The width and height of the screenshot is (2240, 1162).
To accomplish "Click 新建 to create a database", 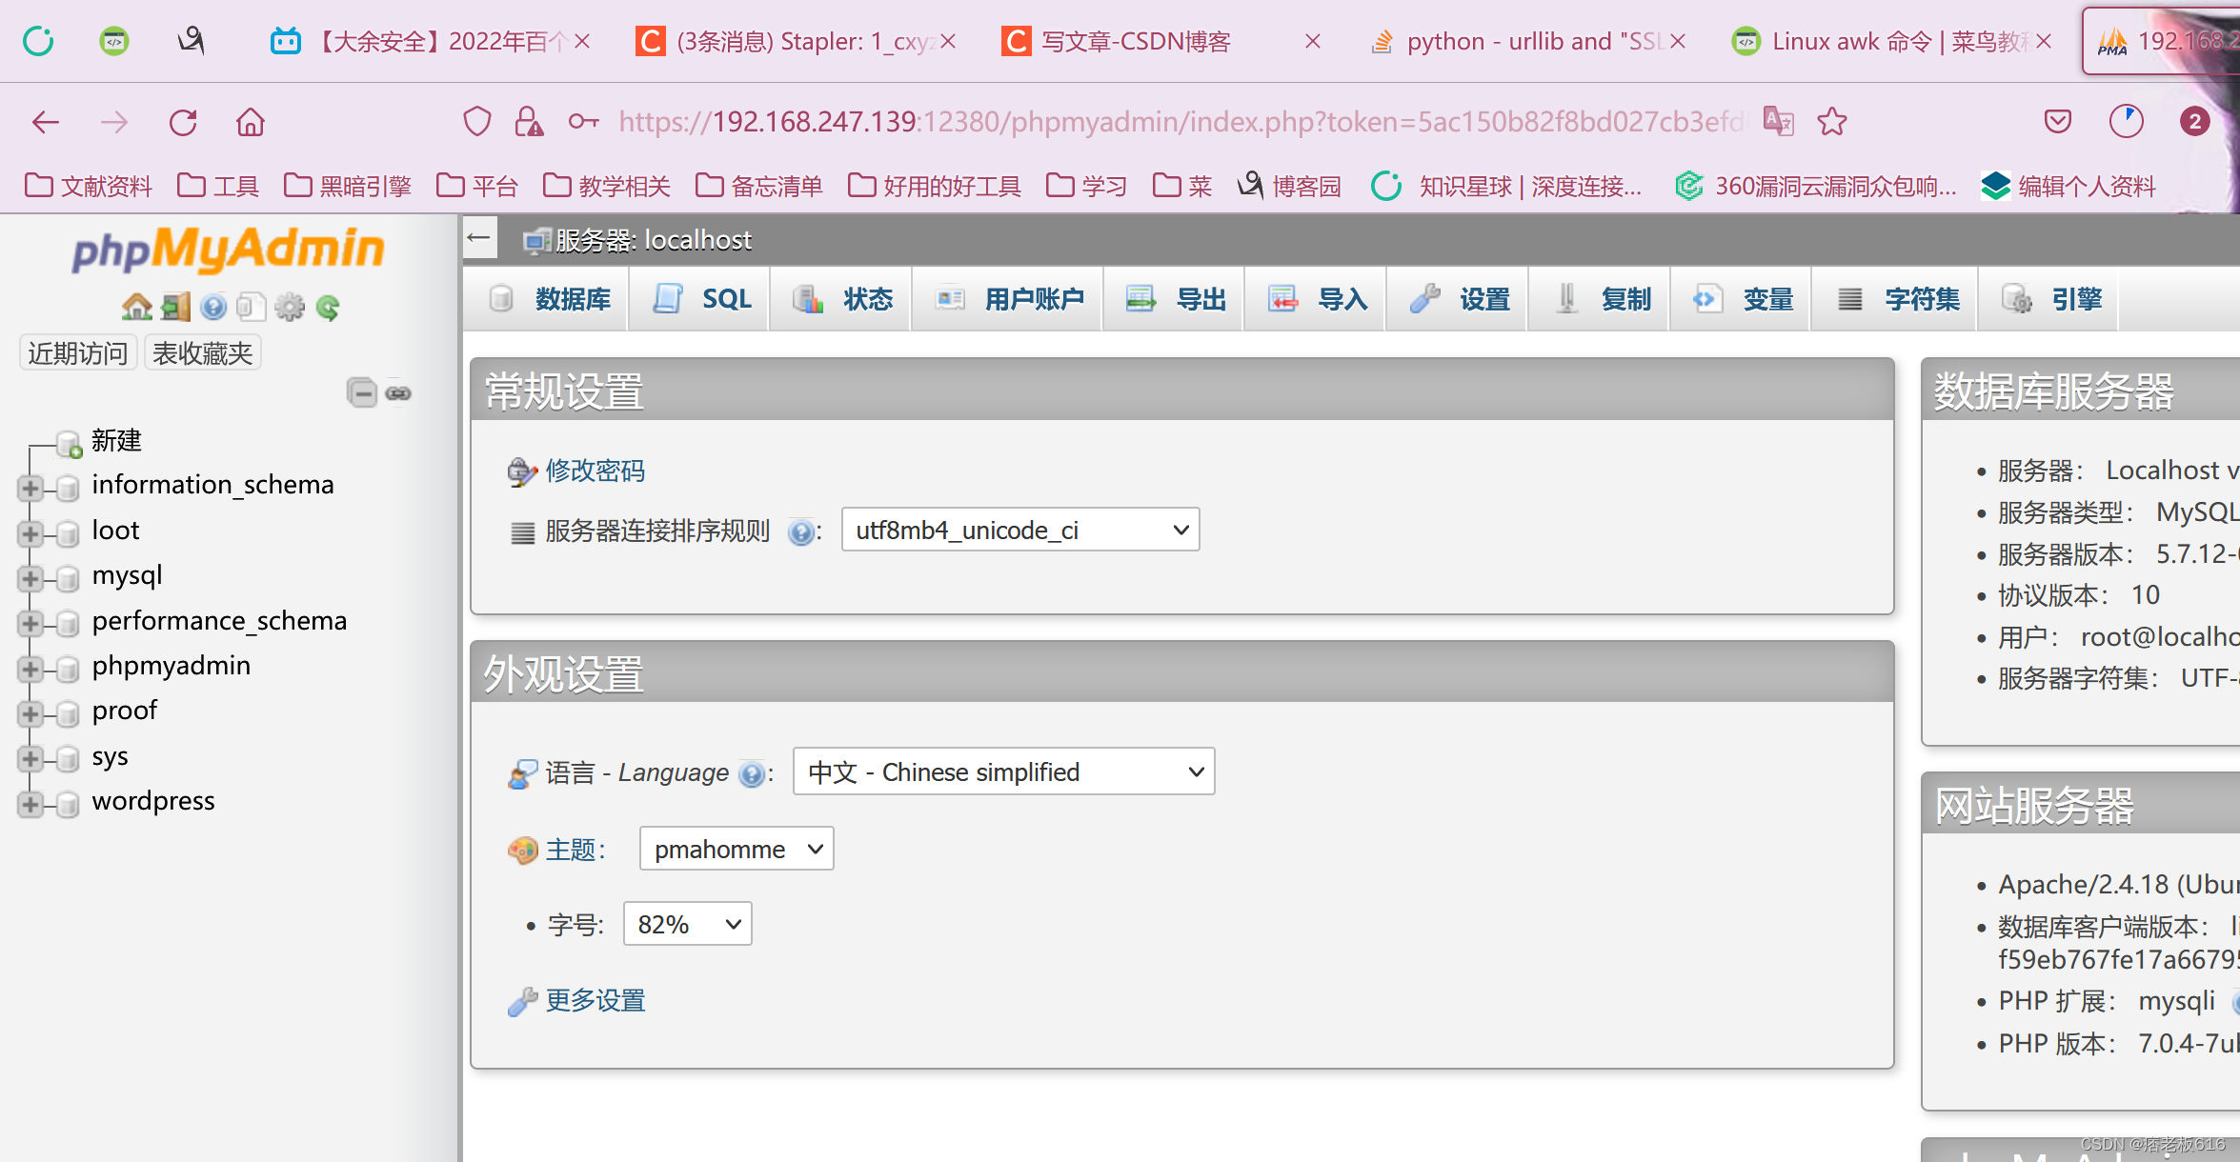I will click(116, 440).
